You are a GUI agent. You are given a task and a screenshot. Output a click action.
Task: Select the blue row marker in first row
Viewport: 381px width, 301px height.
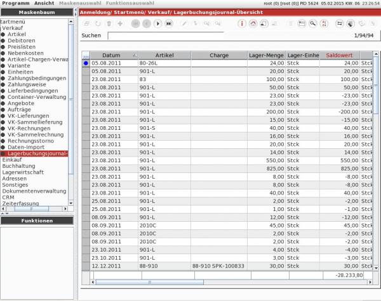click(86, 63)
